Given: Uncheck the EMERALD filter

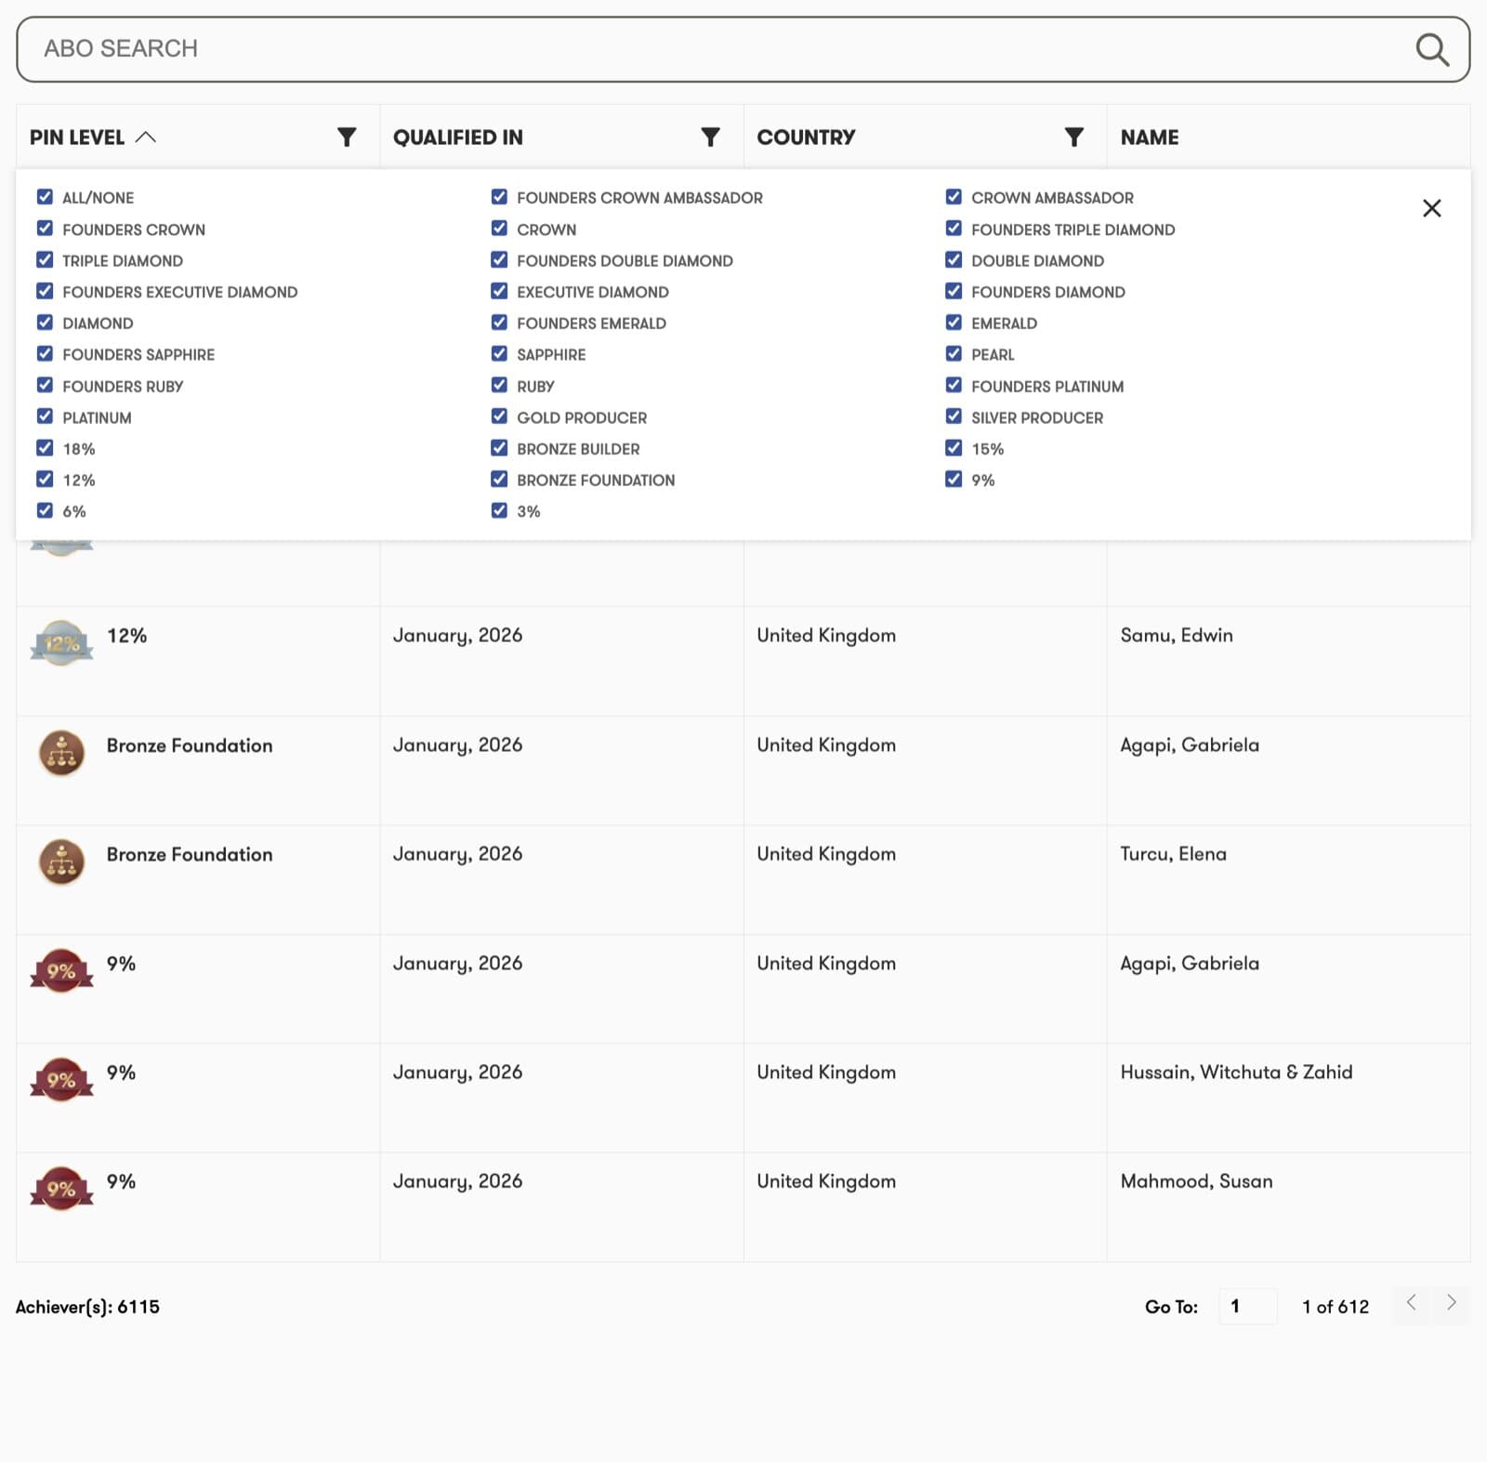Looking at the screenshot, I should pyautogui.click(x=954, y=323).
